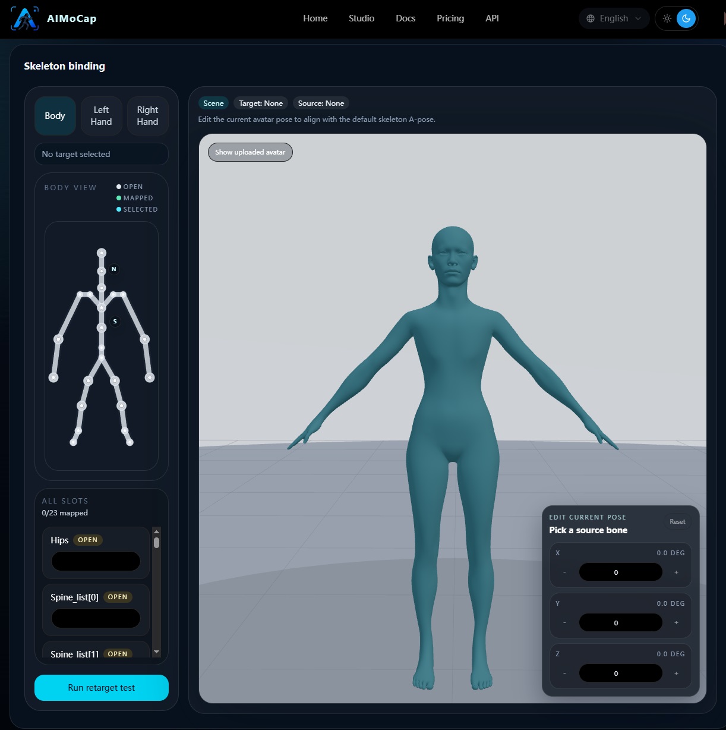This screenshot has height=730, width=726.
Task: Select the left toe joint node
Action: click(74, 442)
